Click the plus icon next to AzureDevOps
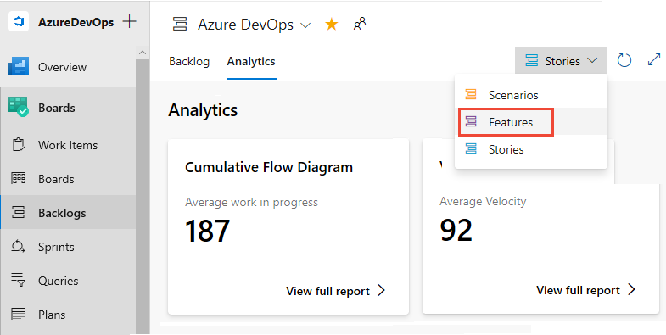 129,22
